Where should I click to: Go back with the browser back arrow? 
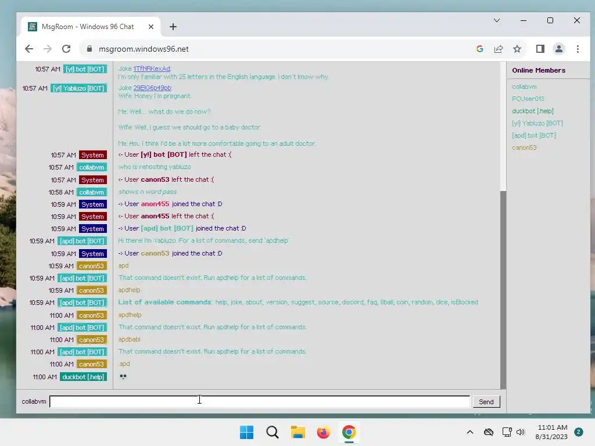click(x=29, y=49)
